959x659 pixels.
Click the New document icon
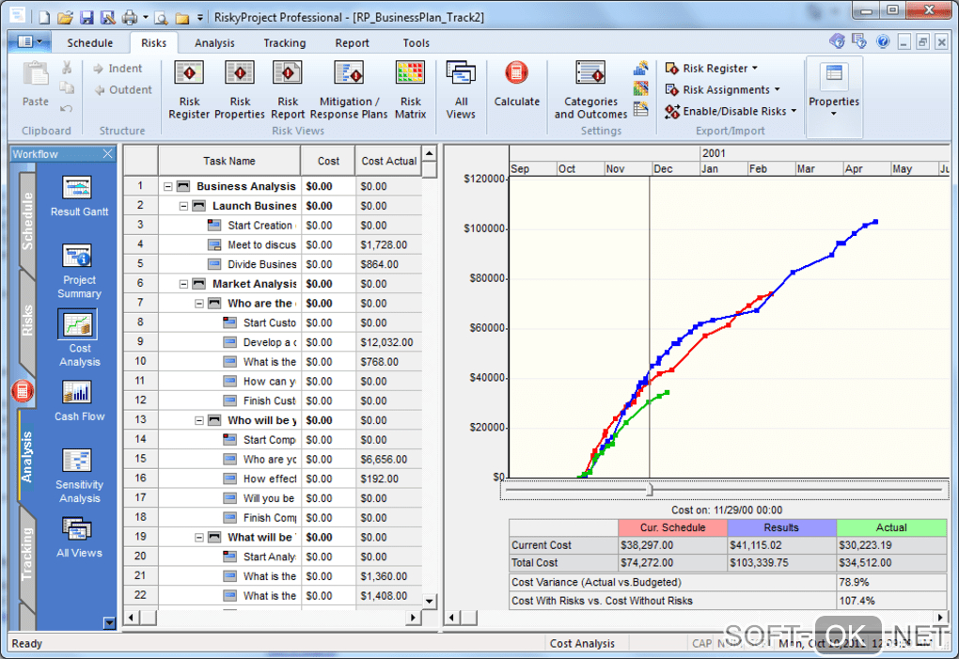44,17
